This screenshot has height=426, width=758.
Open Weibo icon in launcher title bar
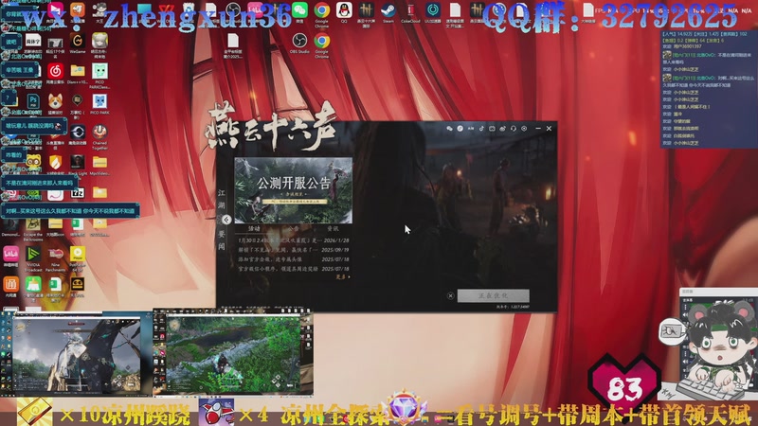pos(503,129)
